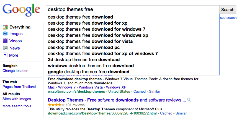Filter by Pages from Thailand

click(x=19, y=87)
